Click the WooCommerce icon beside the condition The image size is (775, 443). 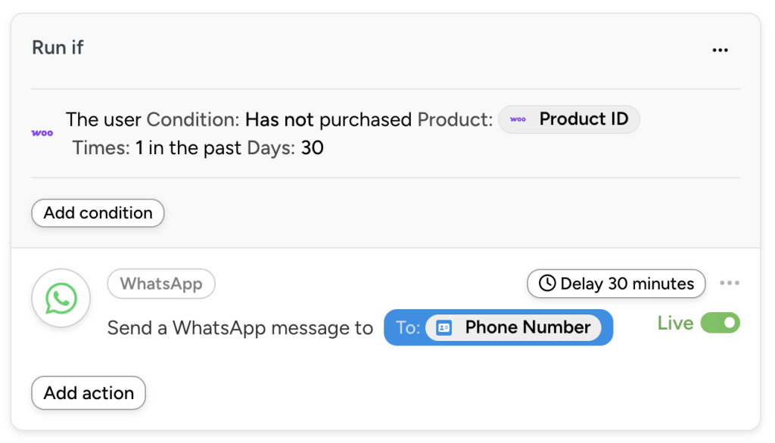pos(42,133)
